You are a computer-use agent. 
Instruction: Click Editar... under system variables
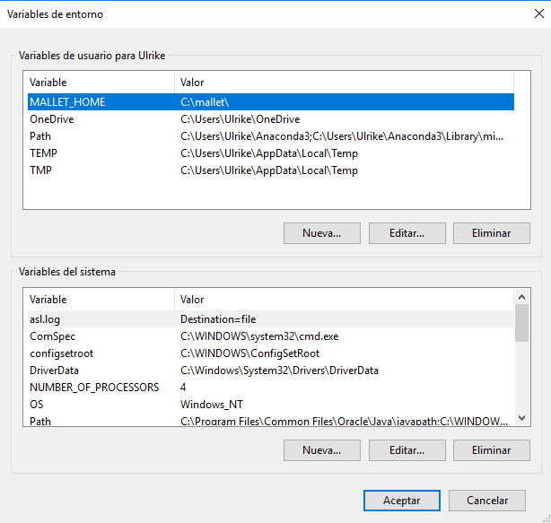[x=407, y=450]
